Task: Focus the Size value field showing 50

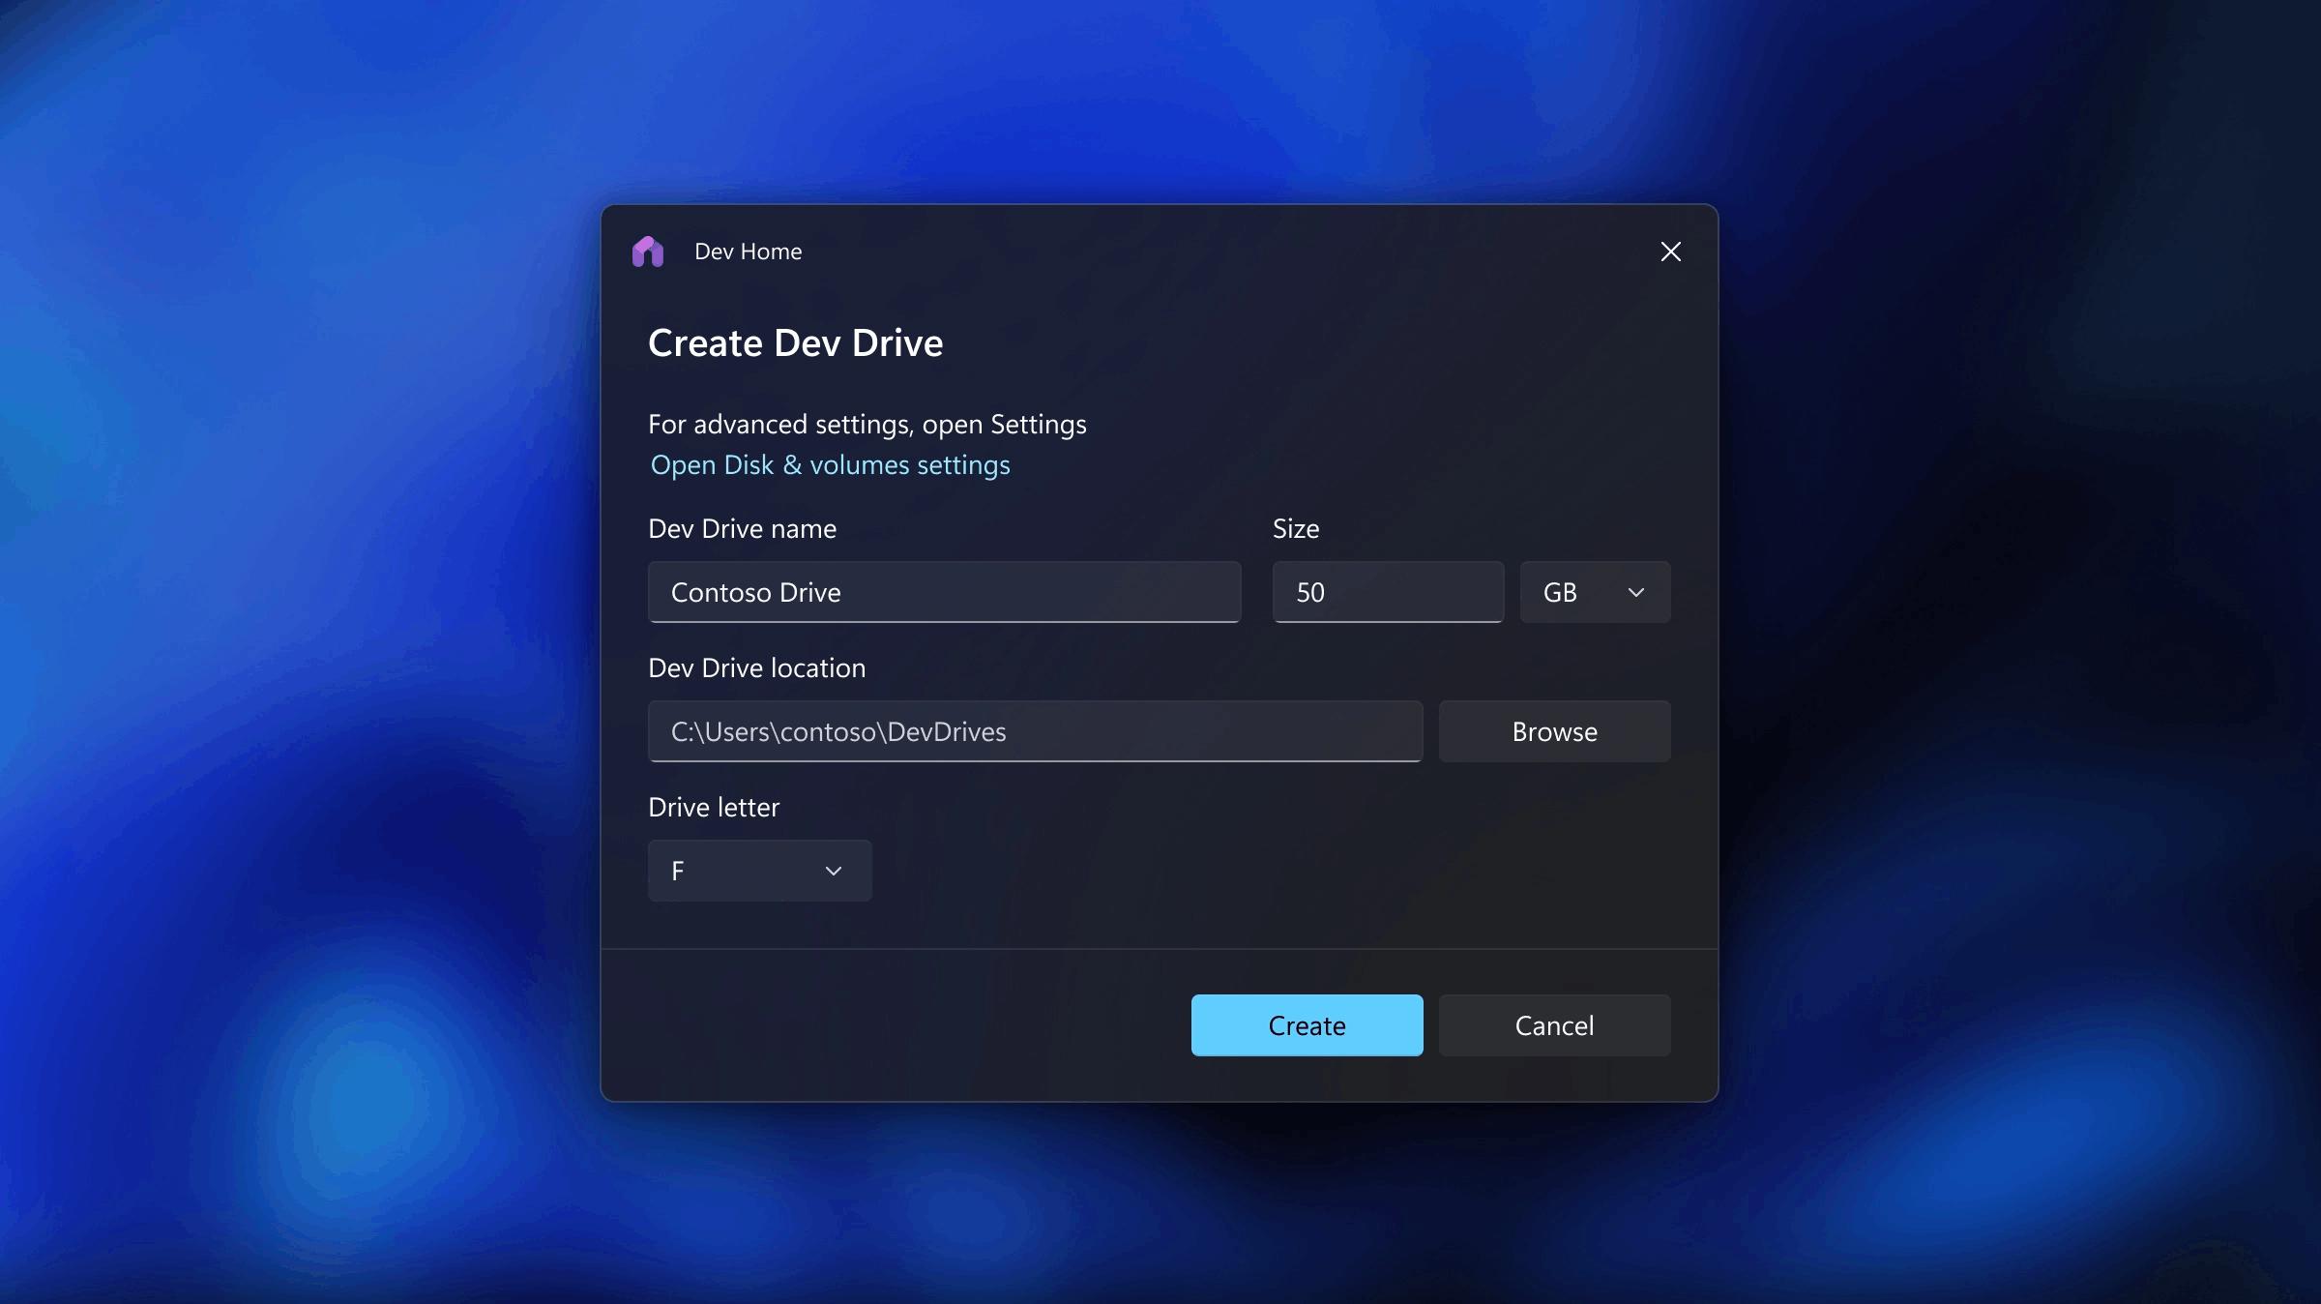Action: pyautogui.click(x=1387, y=592)
